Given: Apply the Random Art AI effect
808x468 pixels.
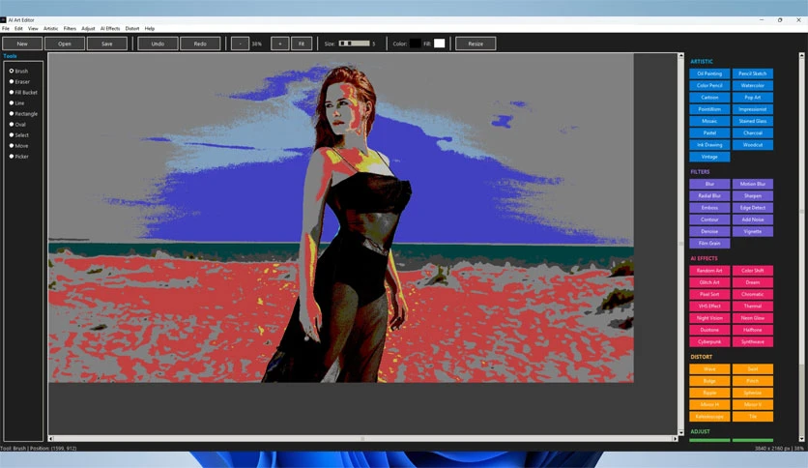Looking at the screenshot, I should click(x=709, y=271).
